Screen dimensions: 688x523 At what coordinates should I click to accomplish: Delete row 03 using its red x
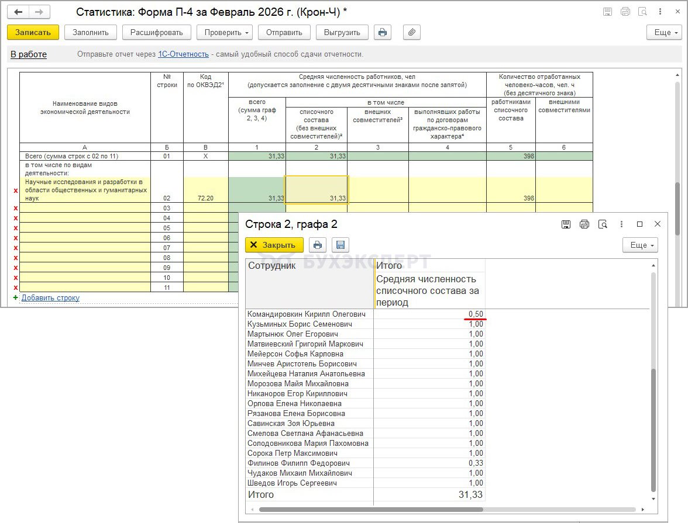click(15, 208)
